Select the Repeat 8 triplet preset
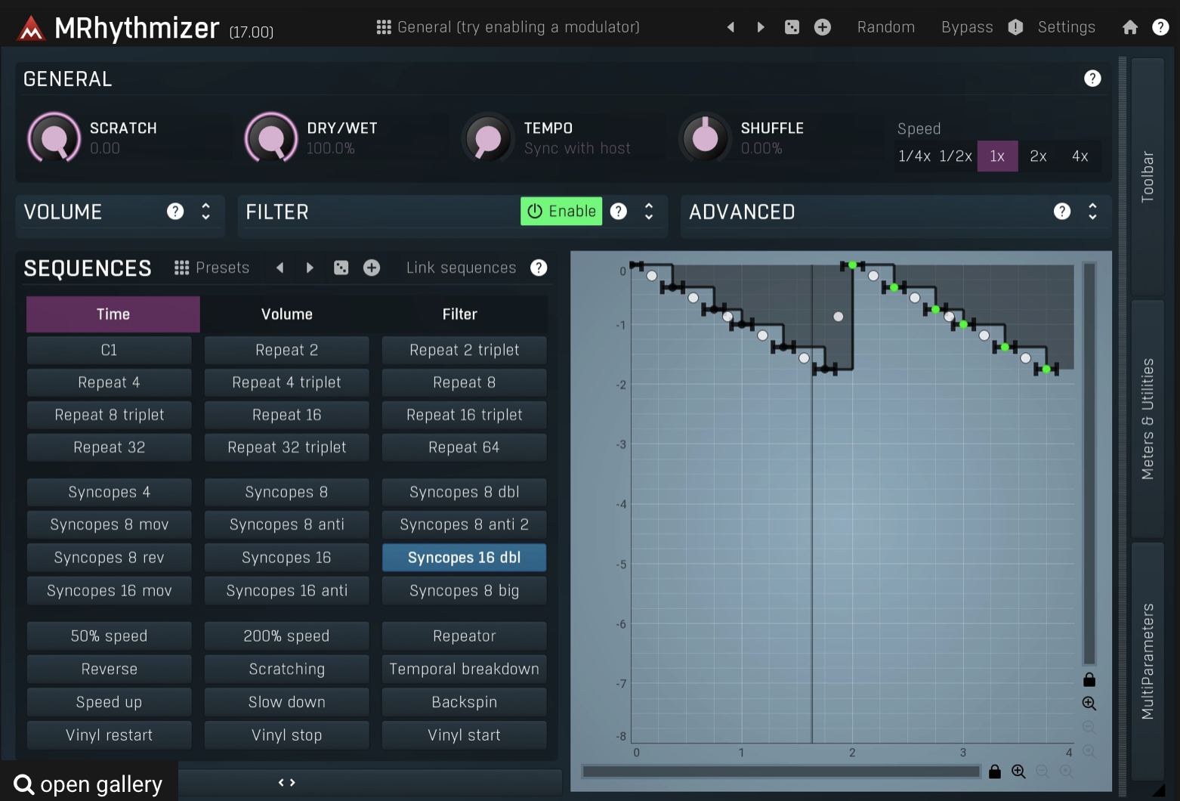The height and width of the screenshot is (801, 1180). coord(110,415)
